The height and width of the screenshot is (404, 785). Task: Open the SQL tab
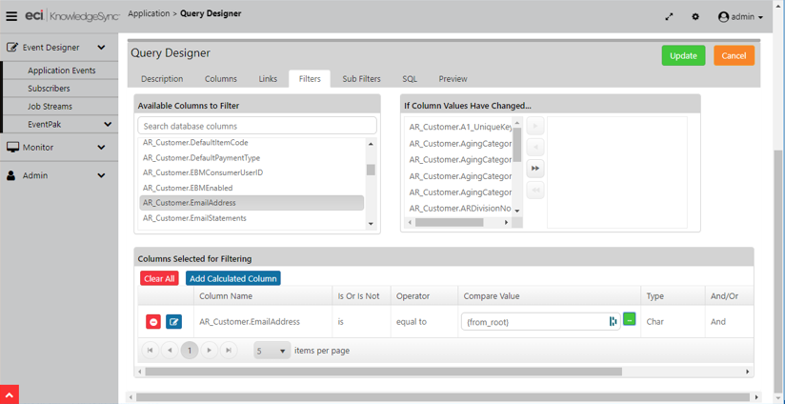click(410, 78)
